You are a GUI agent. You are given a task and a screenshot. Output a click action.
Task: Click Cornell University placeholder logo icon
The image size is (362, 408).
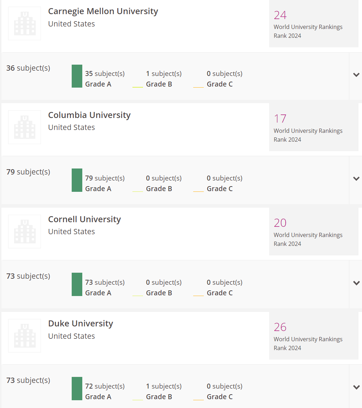24,231
